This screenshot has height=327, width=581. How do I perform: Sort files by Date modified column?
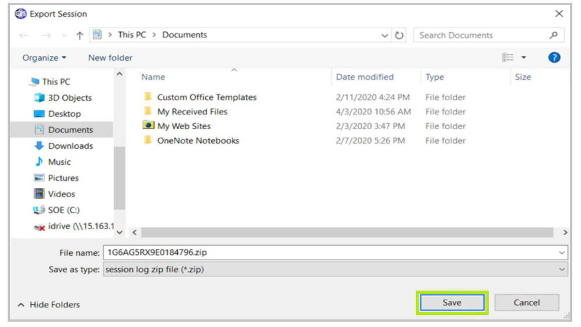coord(364,77)
